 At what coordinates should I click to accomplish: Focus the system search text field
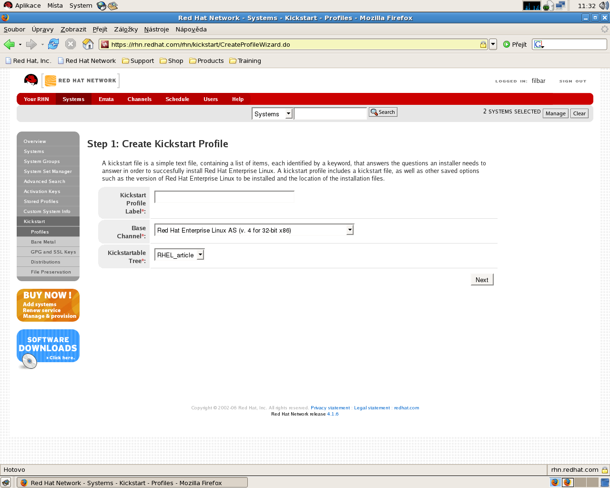tap(330, 113)
